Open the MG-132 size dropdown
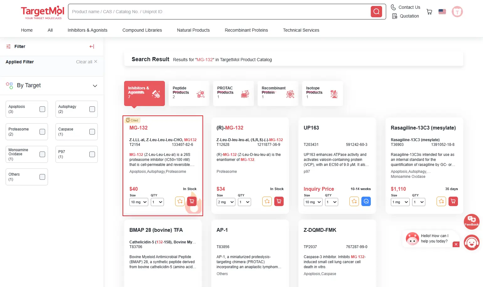The height and width of the screenshot is (287, 483). [139, 202]
